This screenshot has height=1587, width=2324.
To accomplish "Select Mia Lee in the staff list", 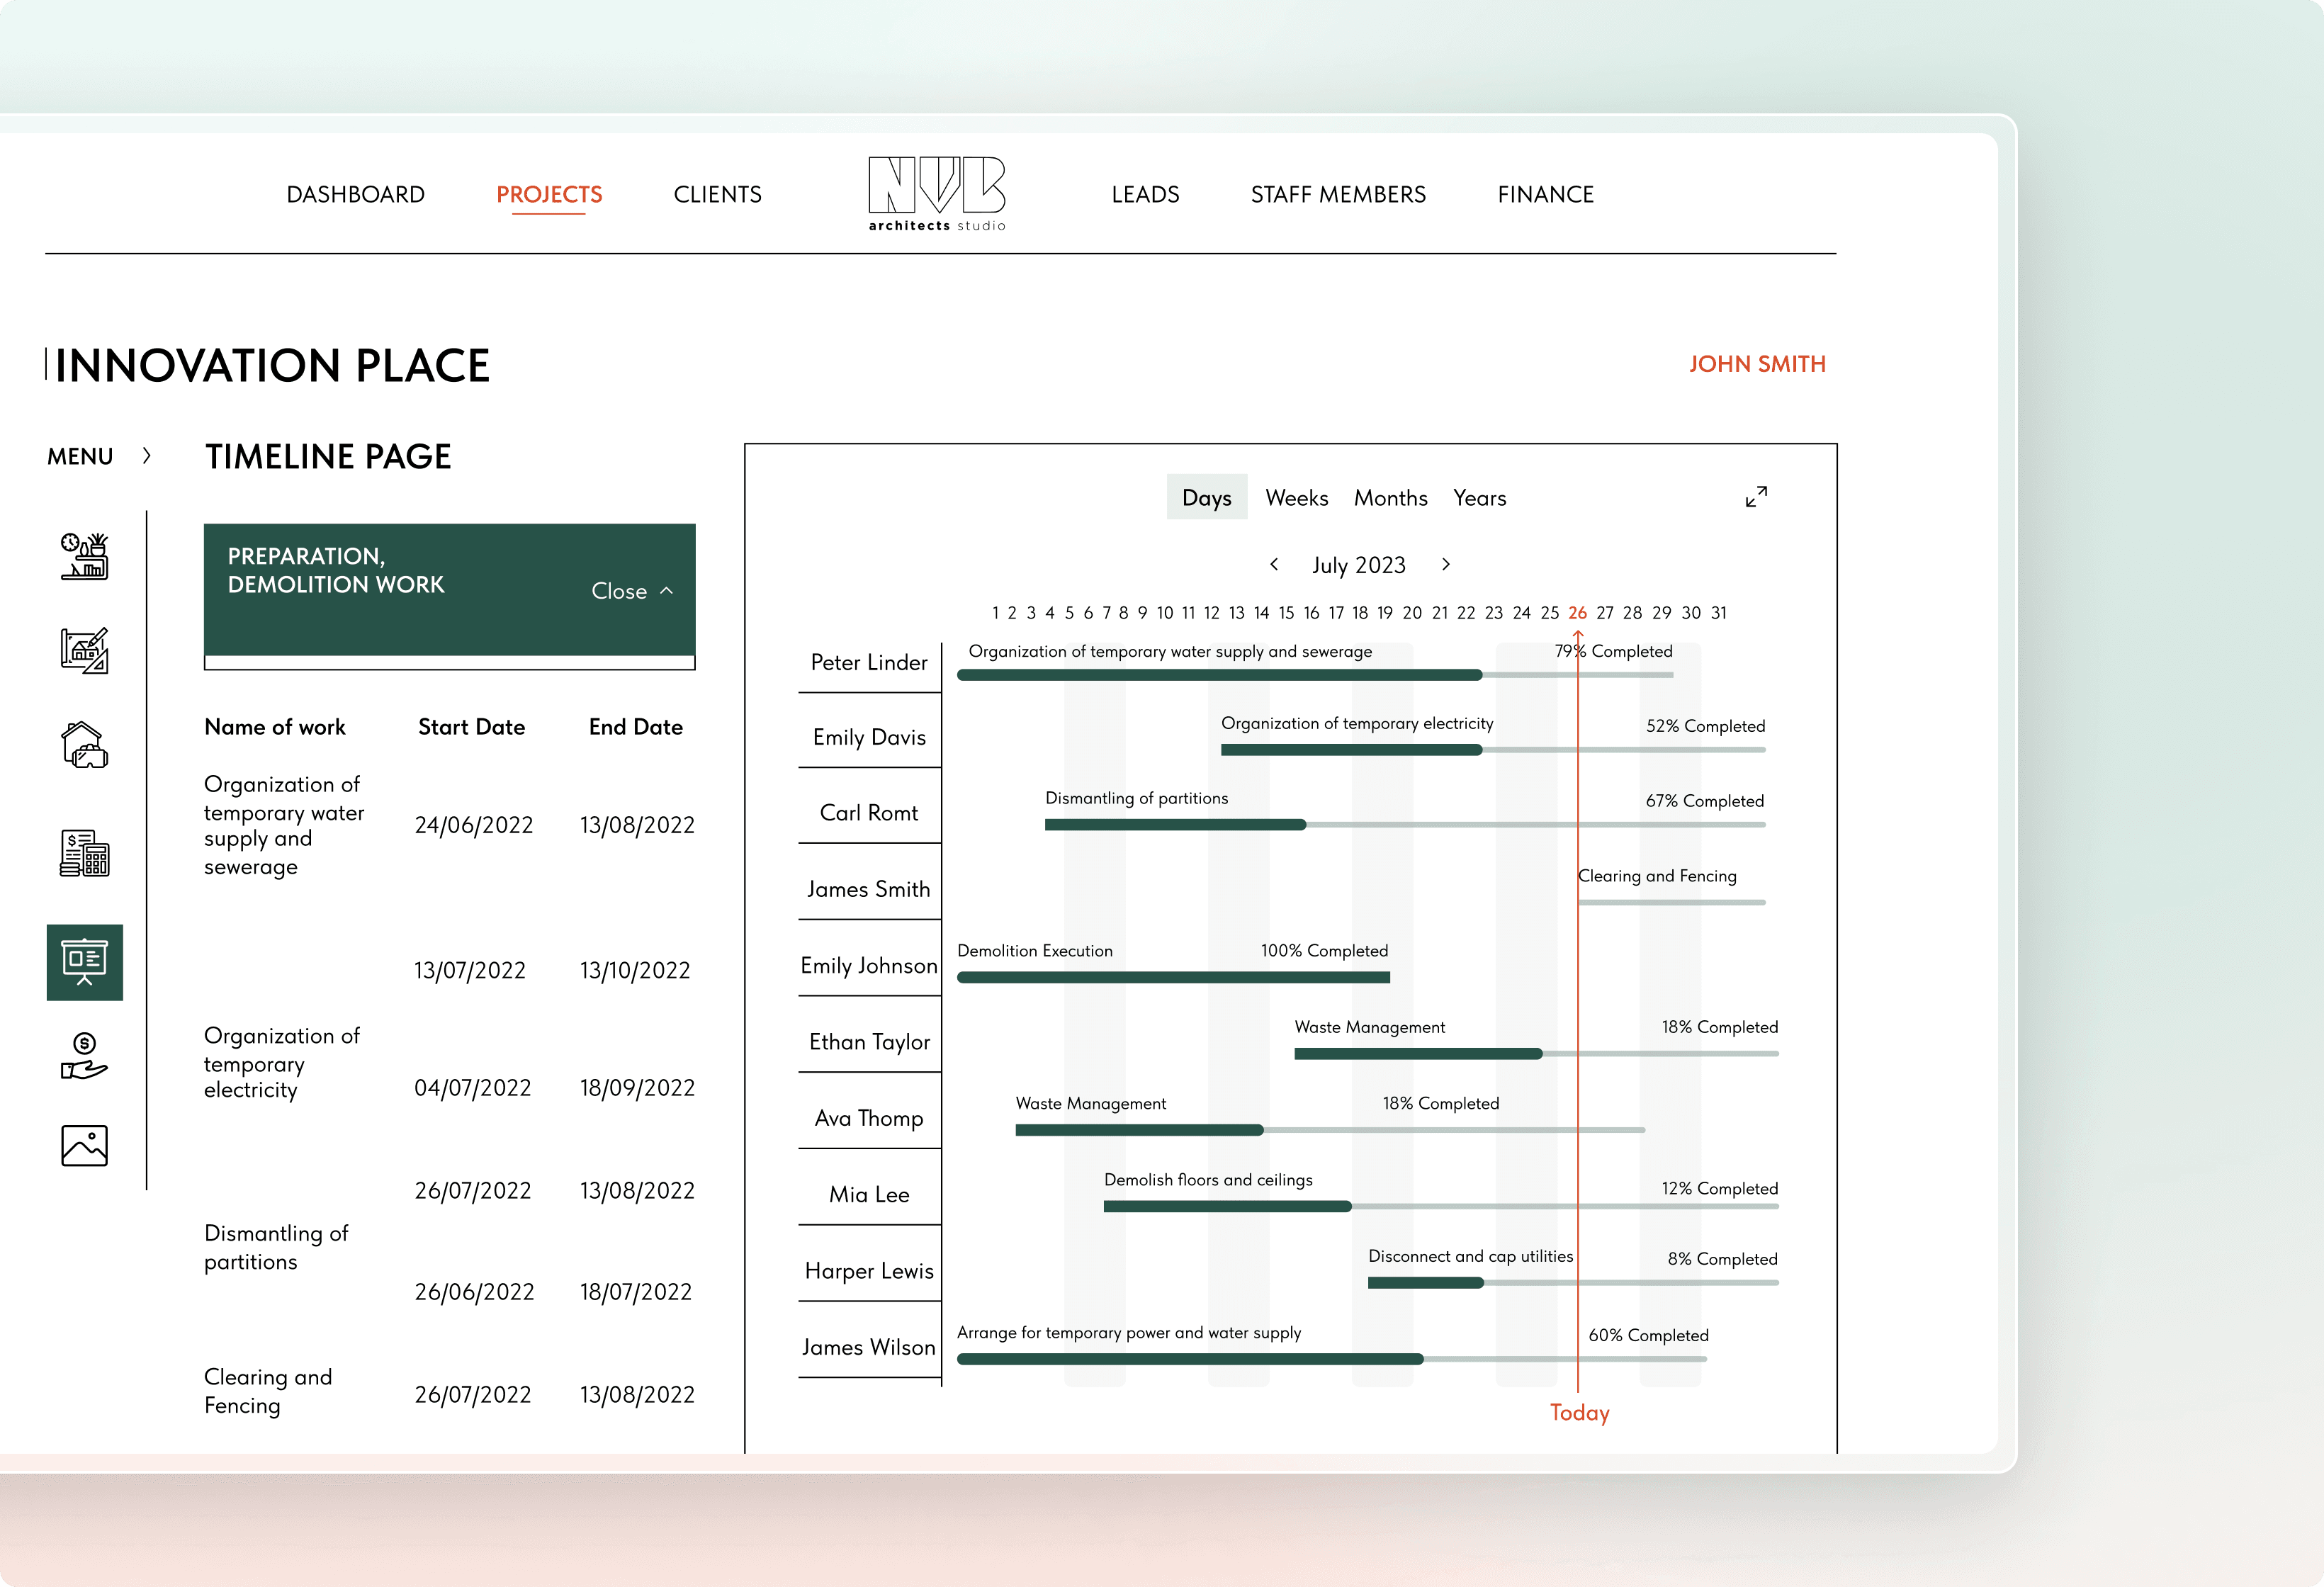I will tap(869, 1194).
